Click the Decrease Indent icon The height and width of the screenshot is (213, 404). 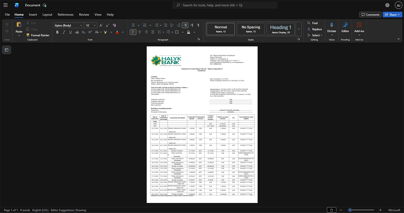click(x=172, y=25)
